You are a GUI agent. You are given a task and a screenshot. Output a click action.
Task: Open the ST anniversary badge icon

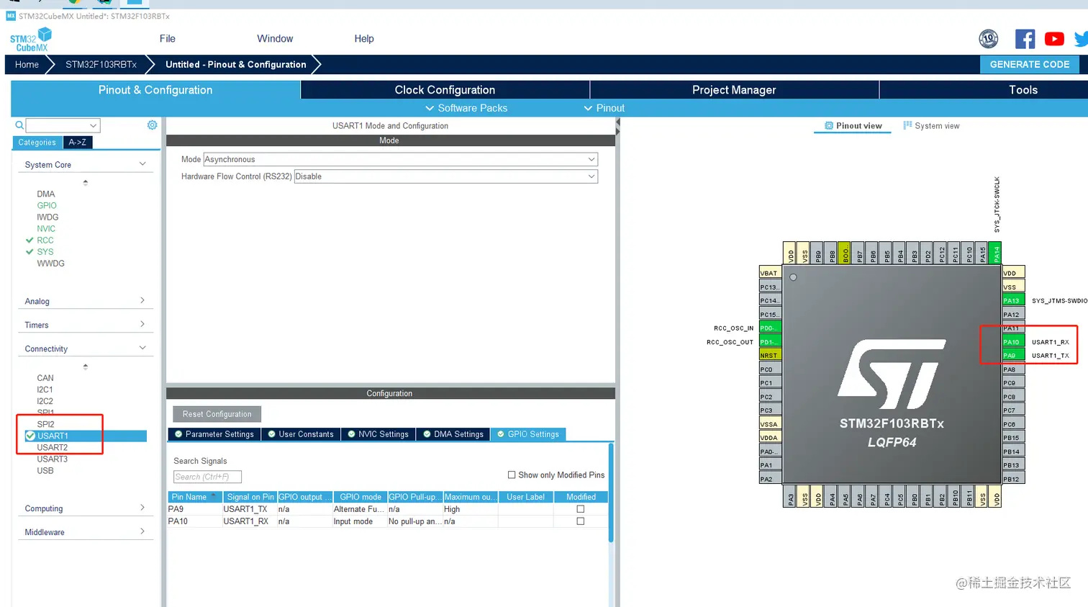point(989,39)
